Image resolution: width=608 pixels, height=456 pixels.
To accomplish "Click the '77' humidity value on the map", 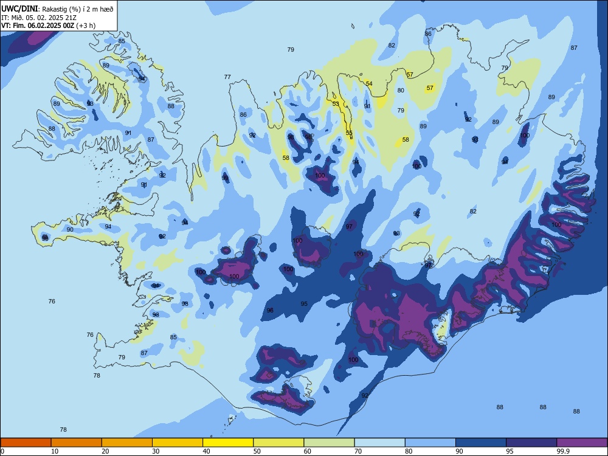I will [227, 77].
